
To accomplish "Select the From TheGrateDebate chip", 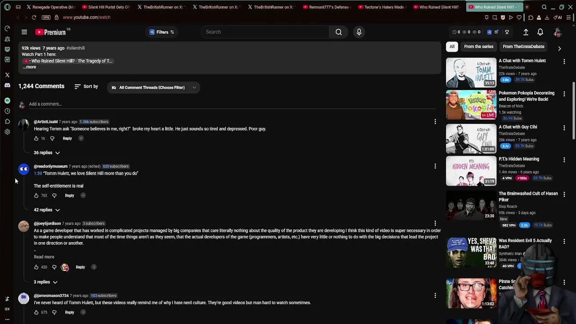I will [523, 46].
